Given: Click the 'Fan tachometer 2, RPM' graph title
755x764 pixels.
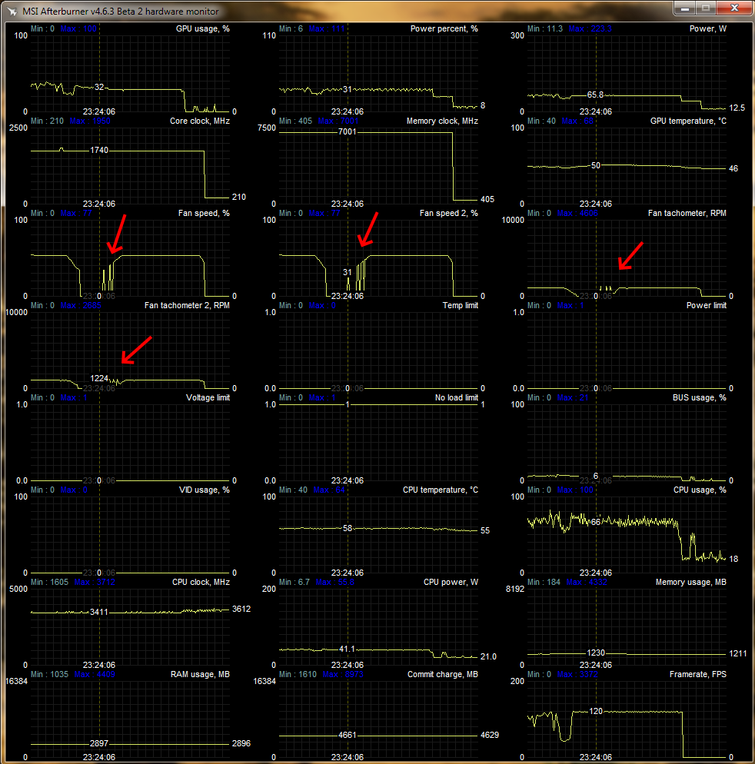Looking at the screenshot, I should (x=187, y=305).
